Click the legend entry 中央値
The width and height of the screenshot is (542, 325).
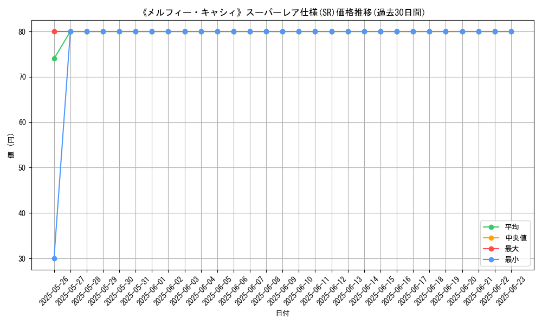click(x=515, y=238)
